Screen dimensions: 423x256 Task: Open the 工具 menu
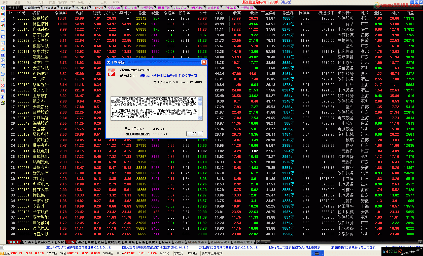(104, 2)
